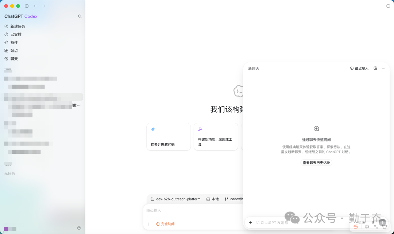Click 查看聊天历史记录 button
This screenshot has width=394, height=234.
tap(316, 163)
